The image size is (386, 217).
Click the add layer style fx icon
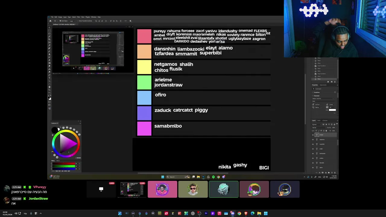click(320, 172)
